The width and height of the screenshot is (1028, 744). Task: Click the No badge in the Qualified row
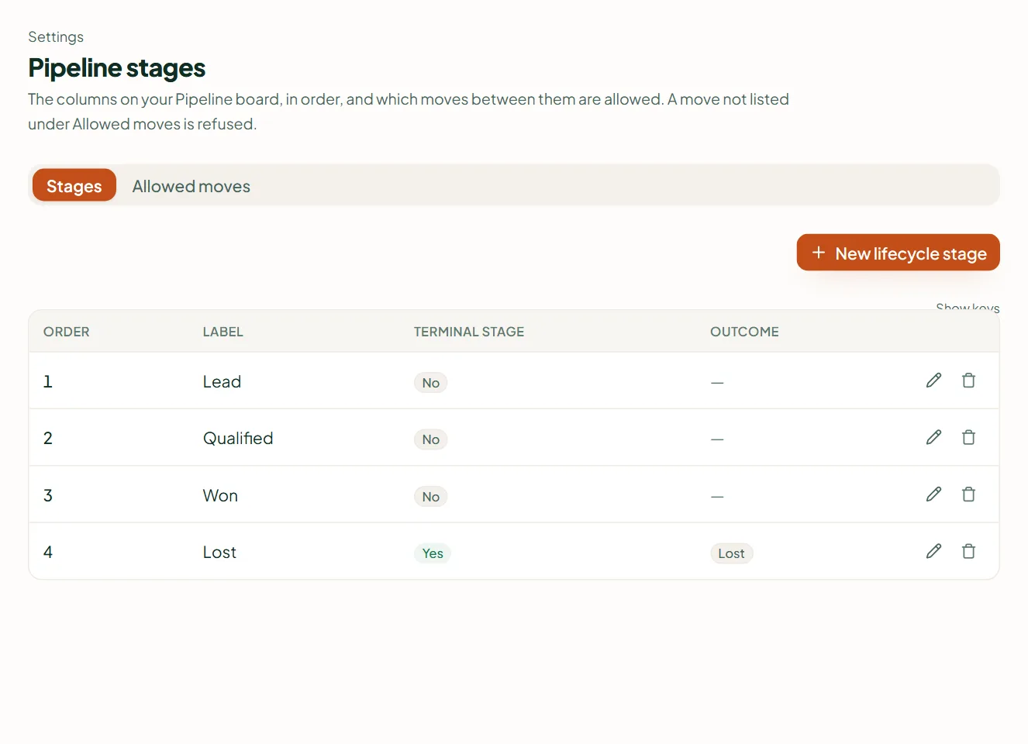click(431, 439)
